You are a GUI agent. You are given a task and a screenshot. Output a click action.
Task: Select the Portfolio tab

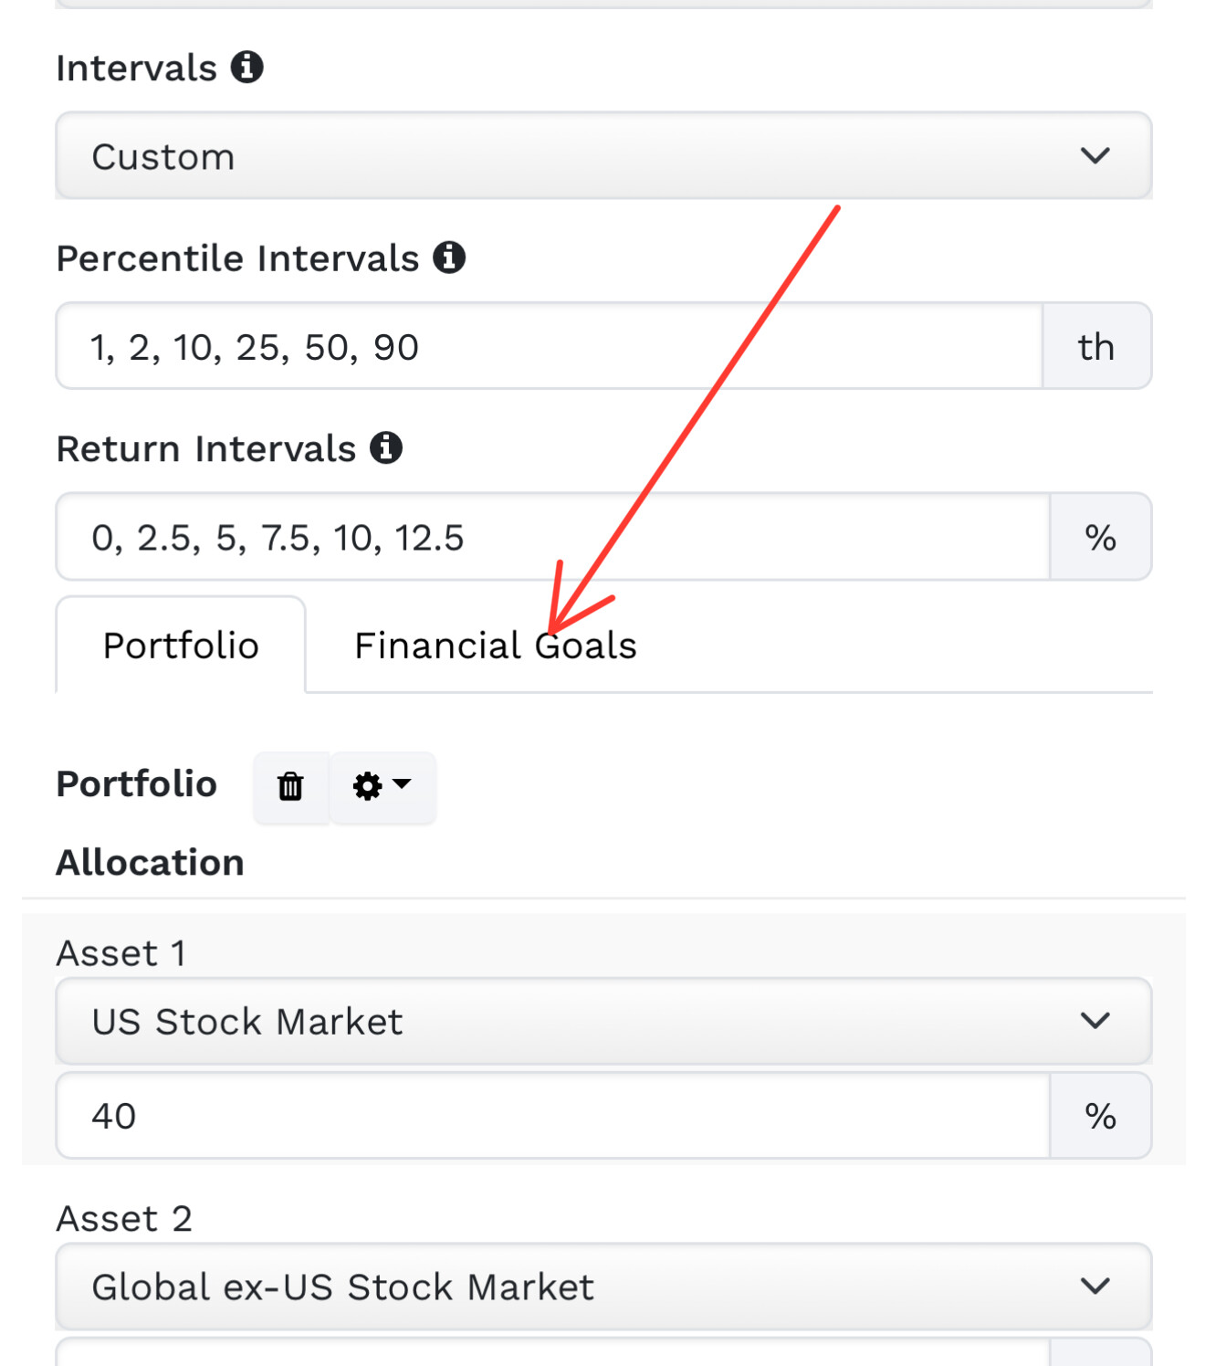(181, 646)
